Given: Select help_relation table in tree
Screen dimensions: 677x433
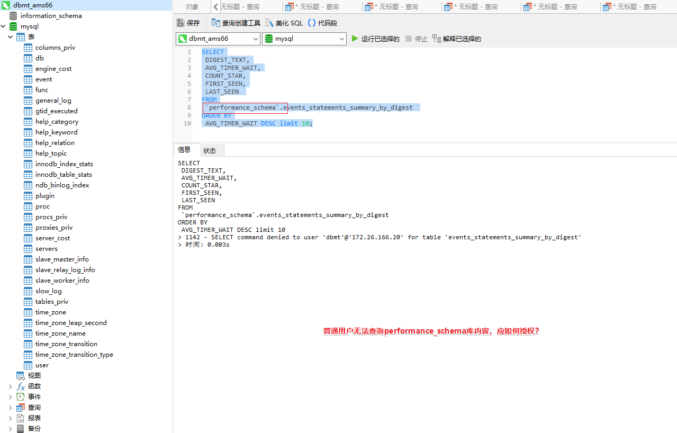Looking at the screenshot, I should [55, 143].
